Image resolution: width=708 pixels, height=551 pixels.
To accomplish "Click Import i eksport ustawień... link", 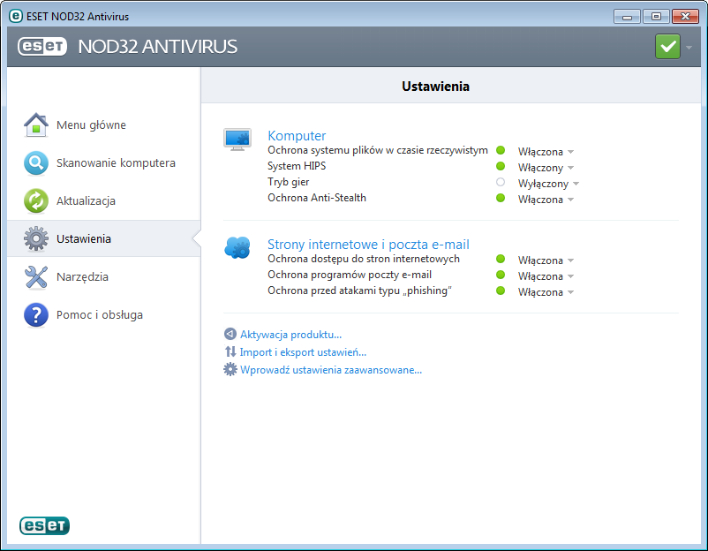I will point(303,351).
